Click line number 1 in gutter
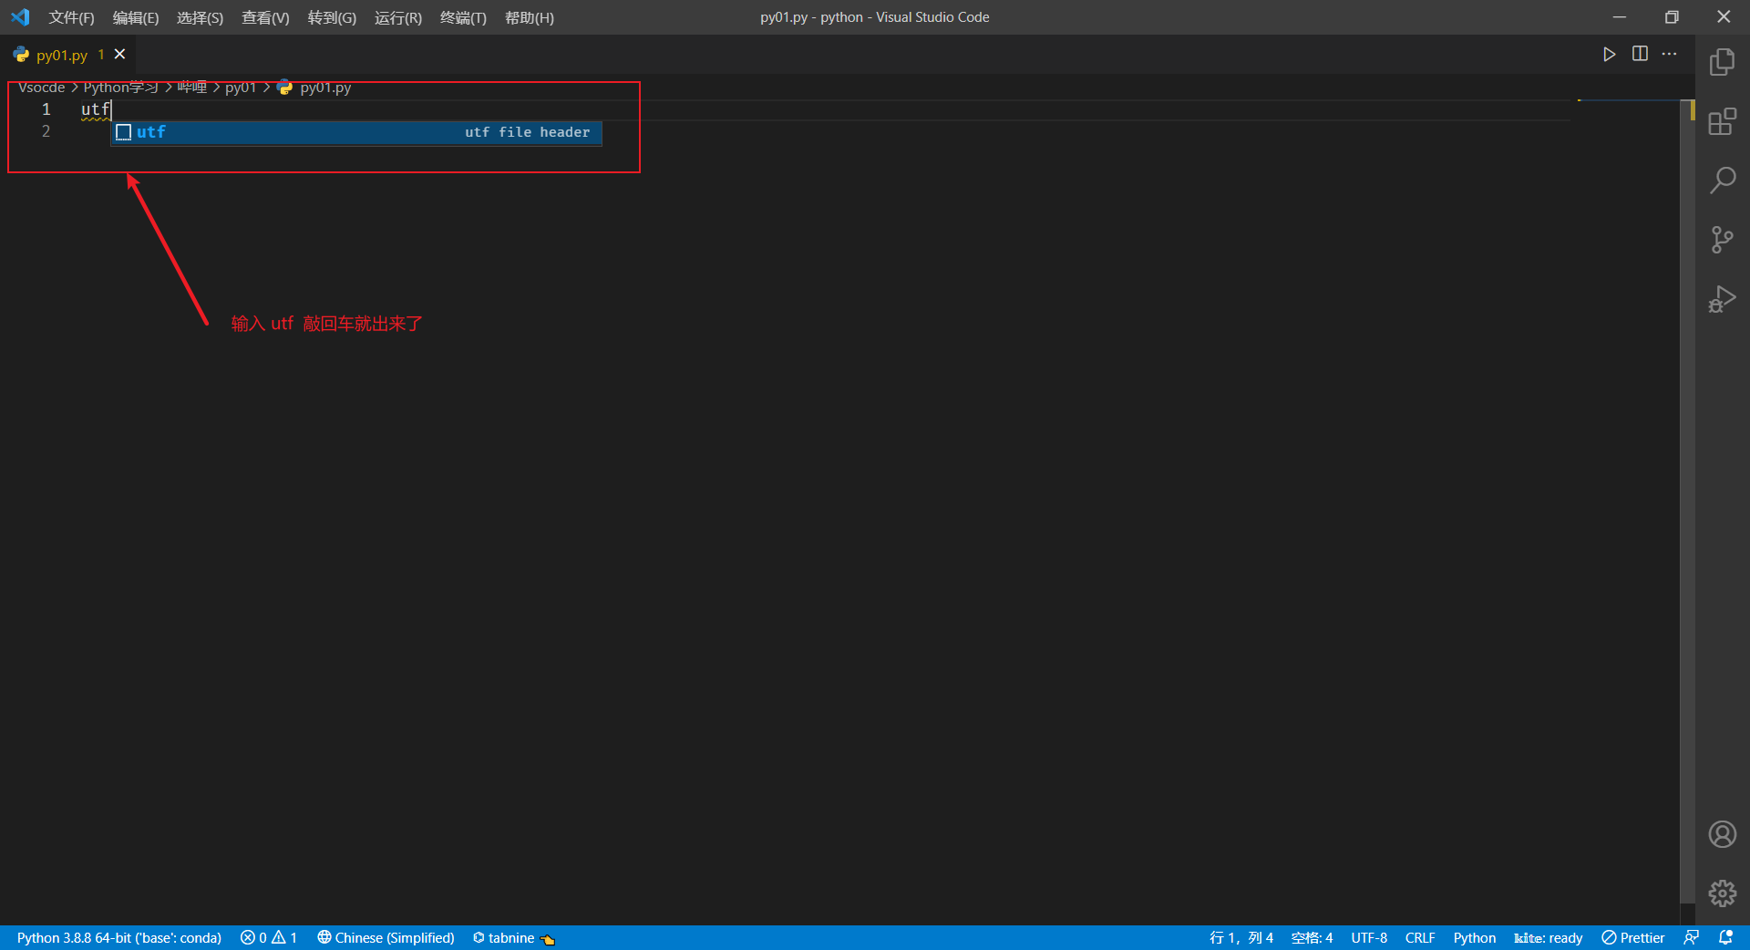The height and width of the screenshot is (950, 1750). coord(46,109)
